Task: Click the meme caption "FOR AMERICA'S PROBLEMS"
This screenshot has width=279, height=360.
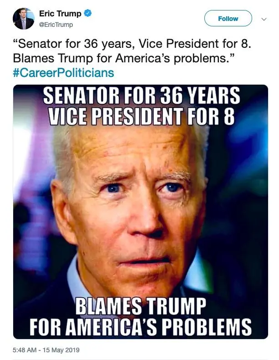Action: click(141, 326)
